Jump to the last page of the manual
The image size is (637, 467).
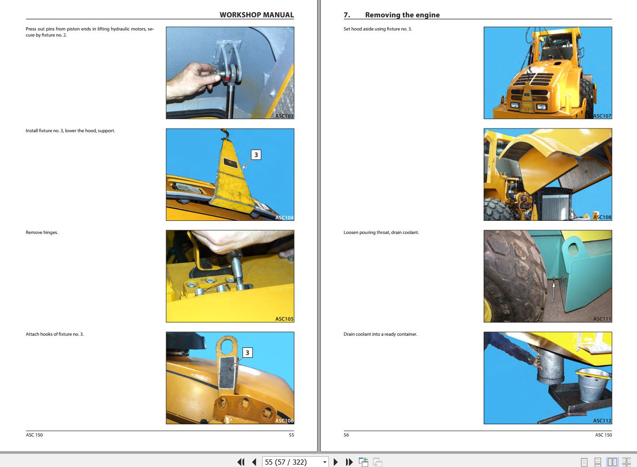coord(349,462)
